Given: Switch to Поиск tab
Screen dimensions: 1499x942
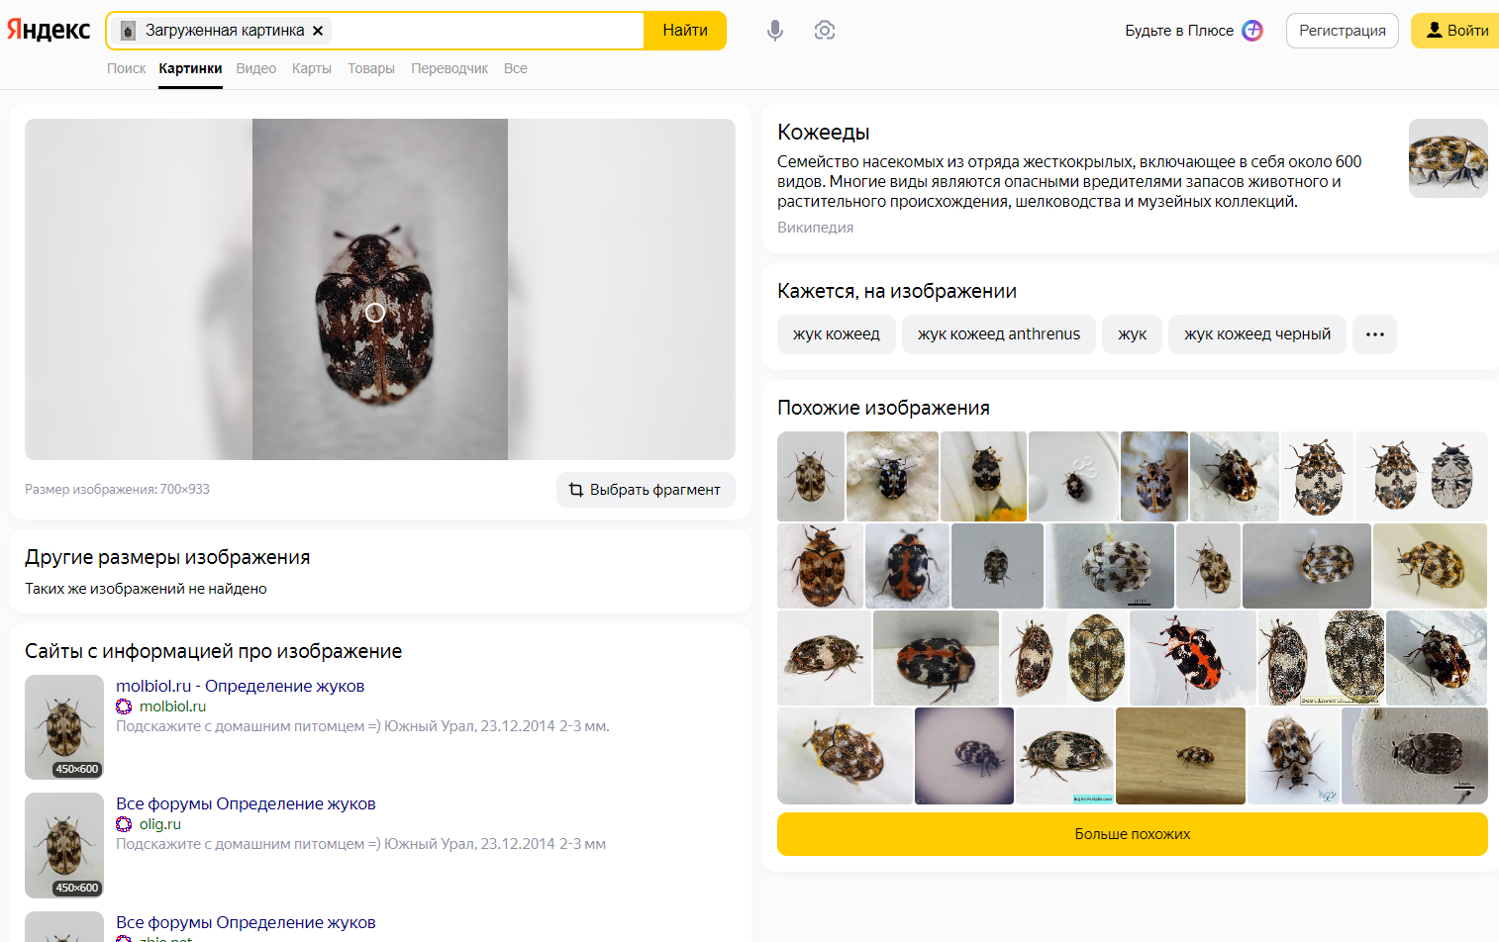Looking at the screenshot, I should [x=126, y=68].
